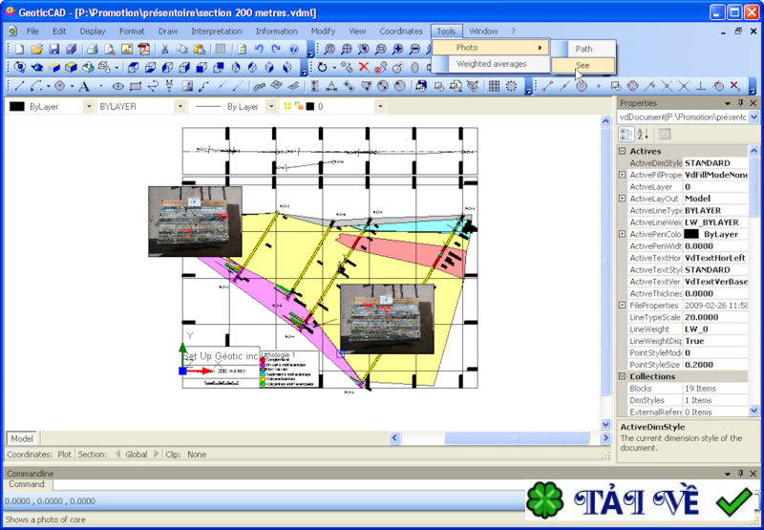This screenshot has height=530, width=764.
Task: Open the BYLAYER linetype dropdown
Action: pyautogui.click(x=179, y=107)
